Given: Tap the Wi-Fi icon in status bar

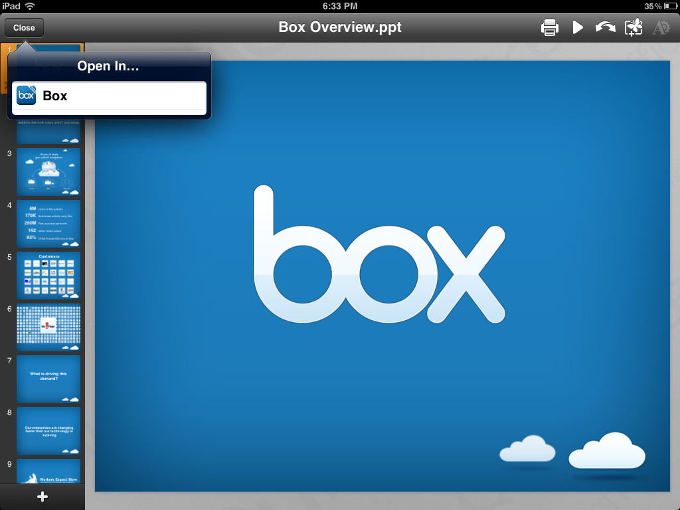Looking at the screenshot, I should (x=30, y=6).
